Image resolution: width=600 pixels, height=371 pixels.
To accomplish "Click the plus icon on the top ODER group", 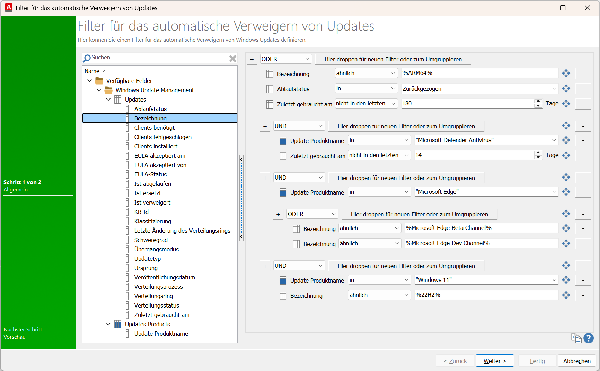I will [x=252, y=59].
